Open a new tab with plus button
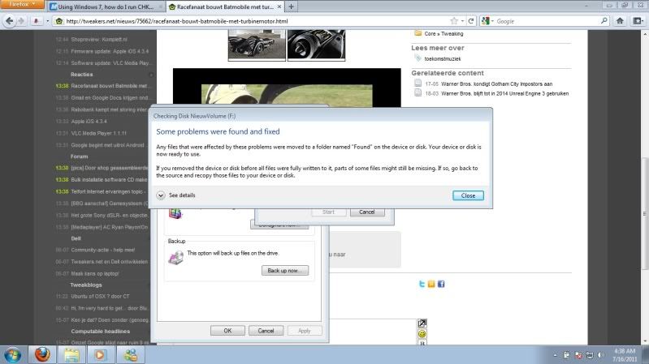This screenshot has height=364, width=649. [292, 6]
